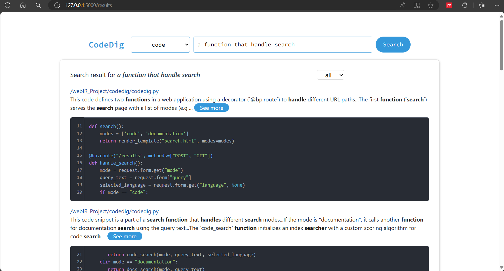Open first result link codedig.py
Screen dimensions: 504x271
pyautogui.click(x=114, y=91)
